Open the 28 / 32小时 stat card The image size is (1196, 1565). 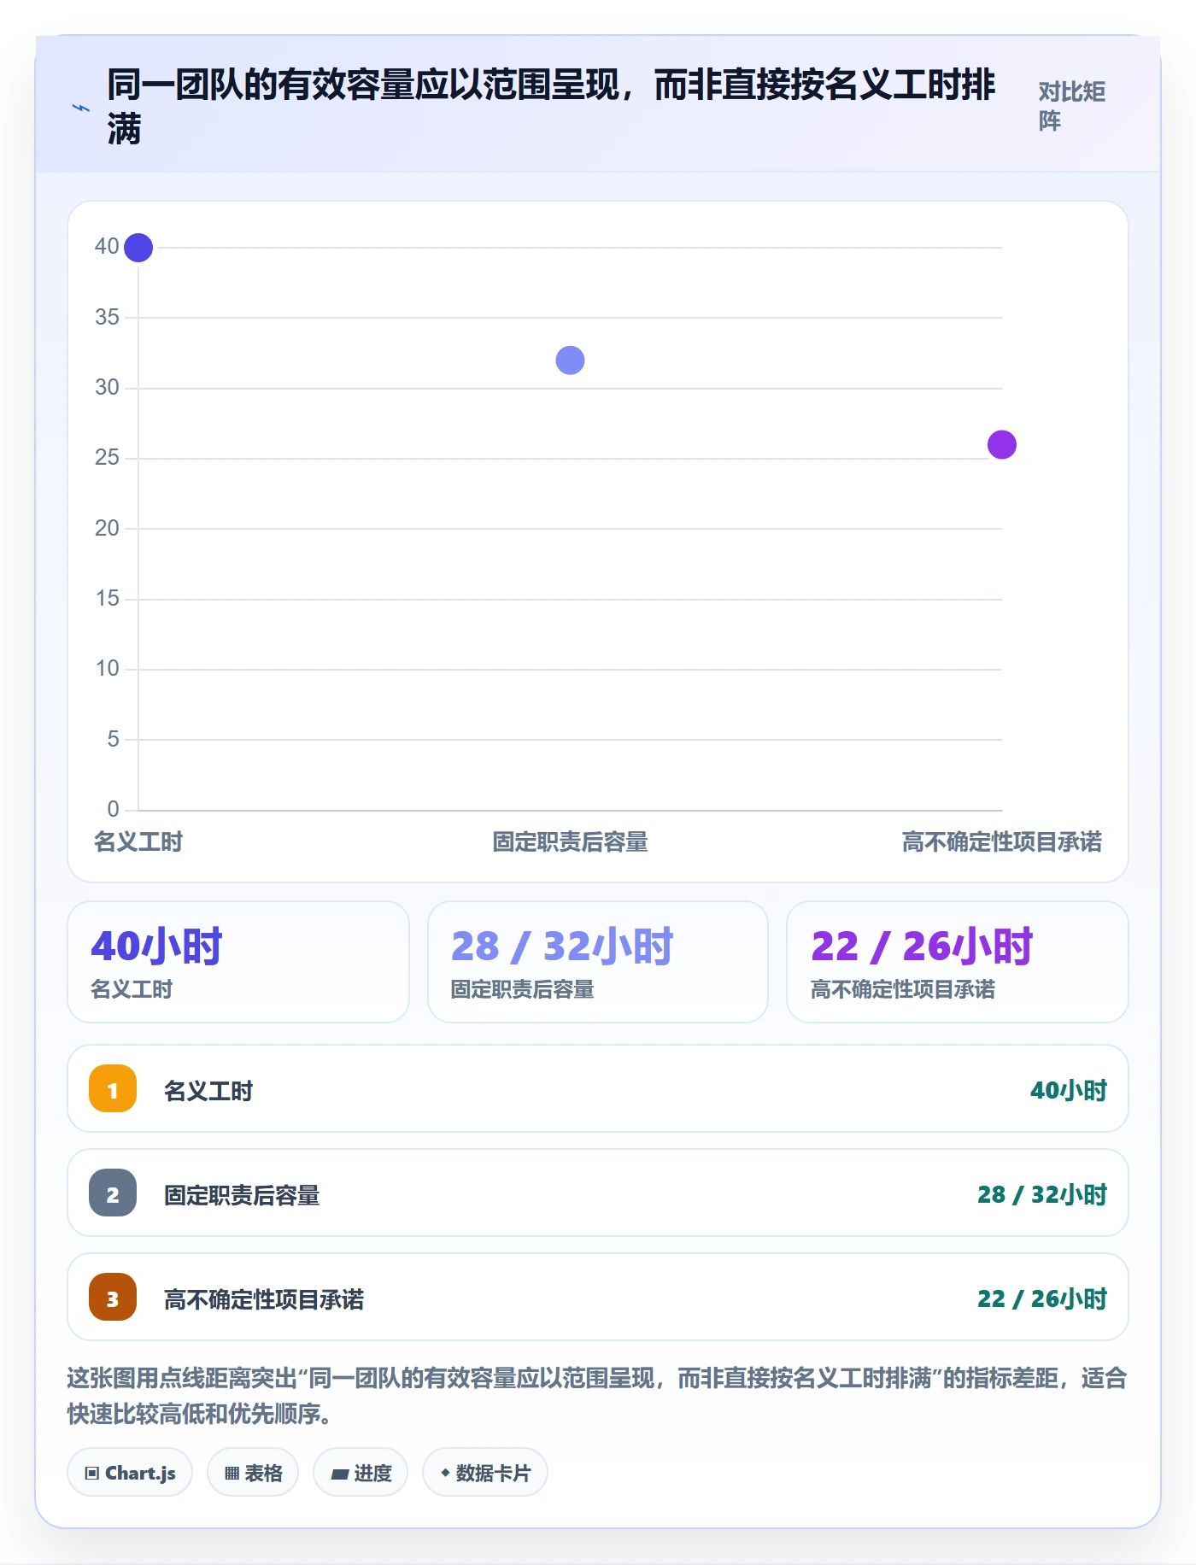(x=598, y=962)
